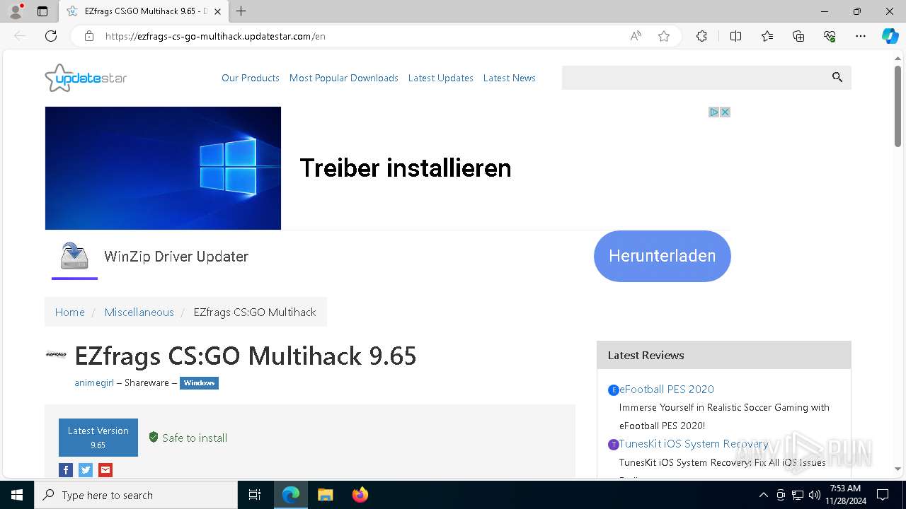Screen dimensions: 906x509
Task: Click Latest Version 9.65 button
Action: [x=98, y=438]
